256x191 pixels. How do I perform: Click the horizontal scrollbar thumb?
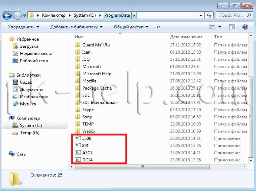coord(142,167)
